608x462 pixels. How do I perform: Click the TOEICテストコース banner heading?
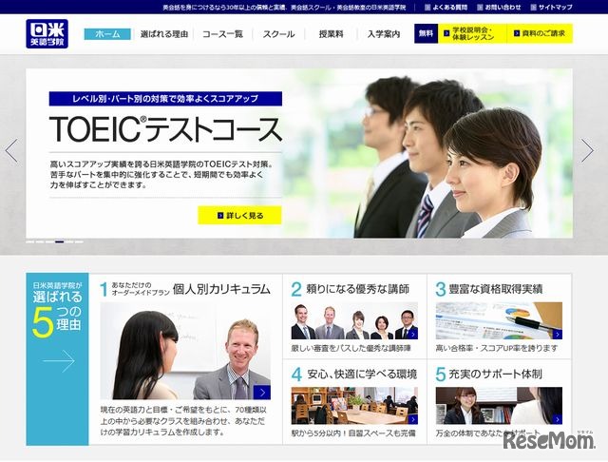(165, 128)
